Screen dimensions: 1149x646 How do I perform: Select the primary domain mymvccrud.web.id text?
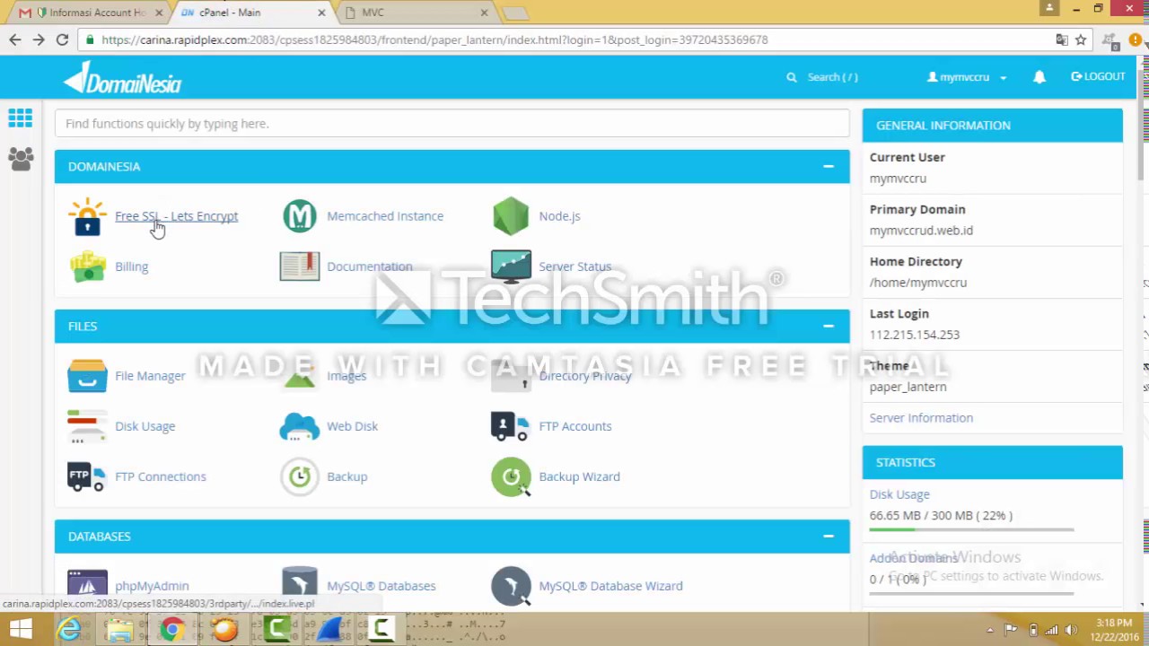click(x=921, y=231)
